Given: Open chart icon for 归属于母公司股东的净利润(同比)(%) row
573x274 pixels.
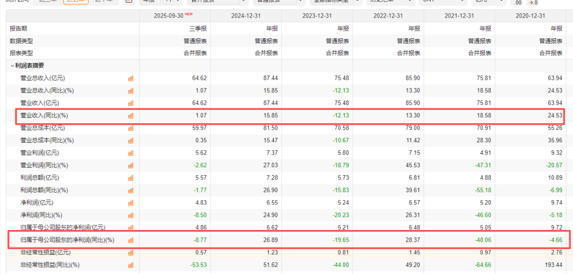Looking at the screenshot, I should (x=131, y=241).
